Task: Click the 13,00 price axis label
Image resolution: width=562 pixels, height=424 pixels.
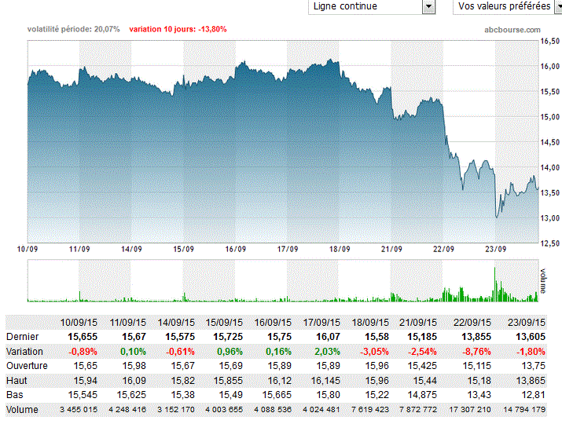Action: click(550, 218)
